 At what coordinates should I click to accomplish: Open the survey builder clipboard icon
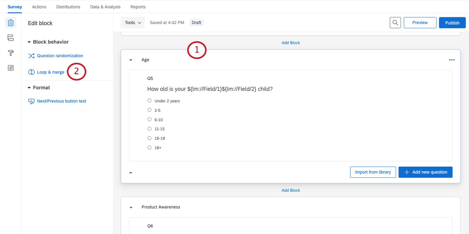coord(11,23)
